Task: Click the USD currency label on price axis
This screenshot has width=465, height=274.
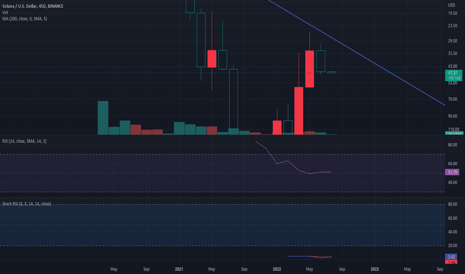Action: click(452, 5)
